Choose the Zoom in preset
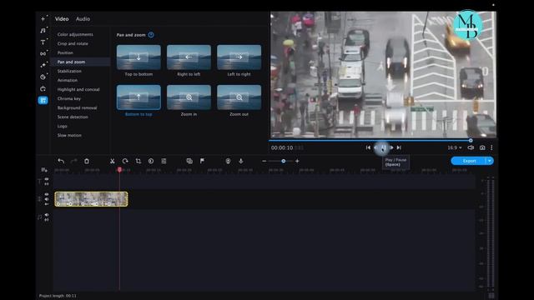 click(x=189, y=97)
